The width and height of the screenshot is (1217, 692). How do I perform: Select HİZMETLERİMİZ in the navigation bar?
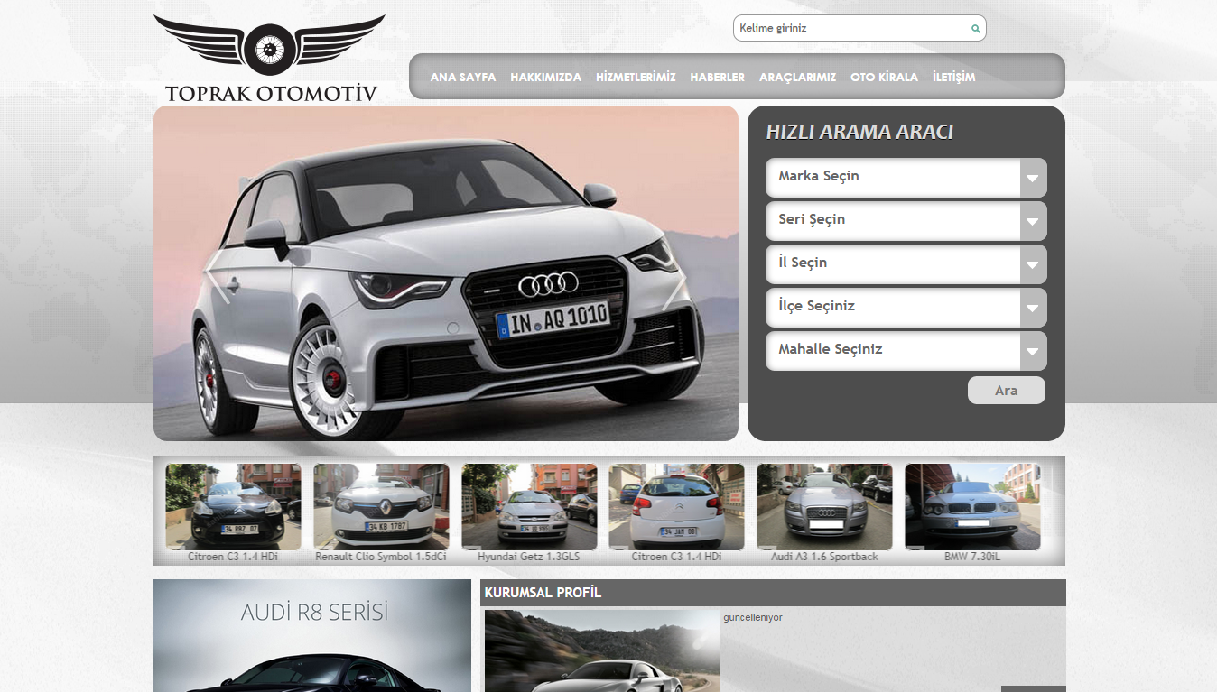pos(636,78)
